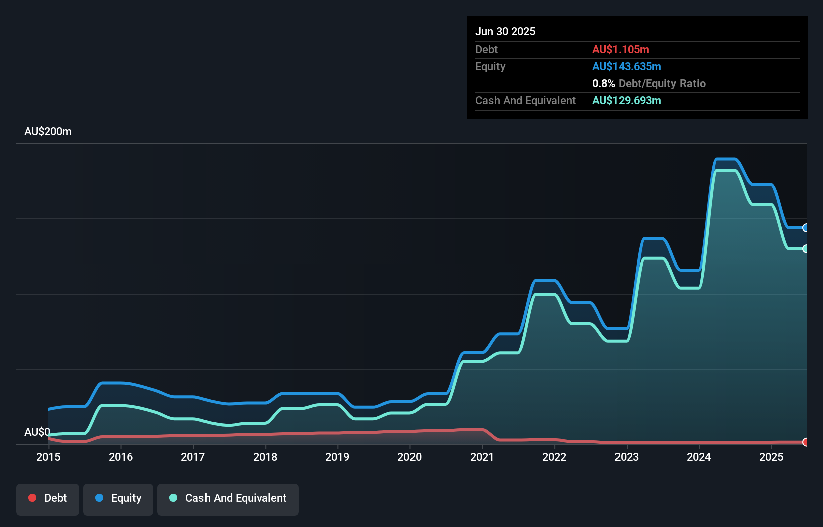Click the 2025 x-axis year label

(x=771, y=457)
